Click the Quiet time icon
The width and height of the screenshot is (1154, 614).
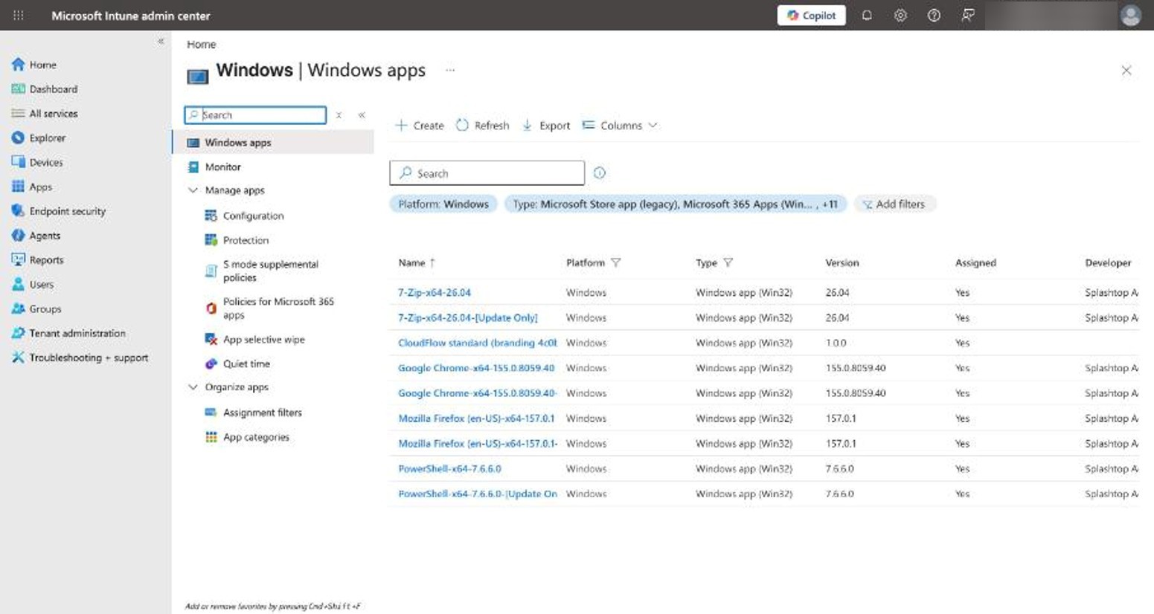point(211,363)
